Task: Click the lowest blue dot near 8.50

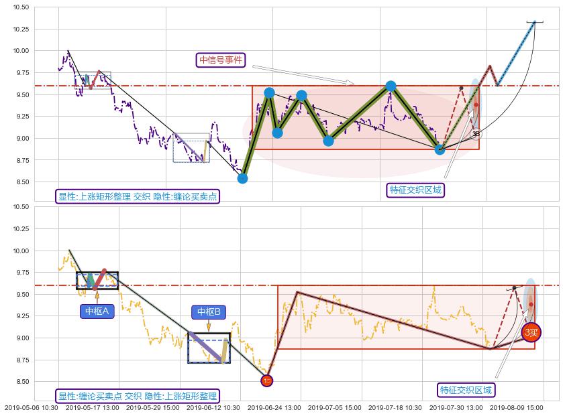Action: (243, 178)
